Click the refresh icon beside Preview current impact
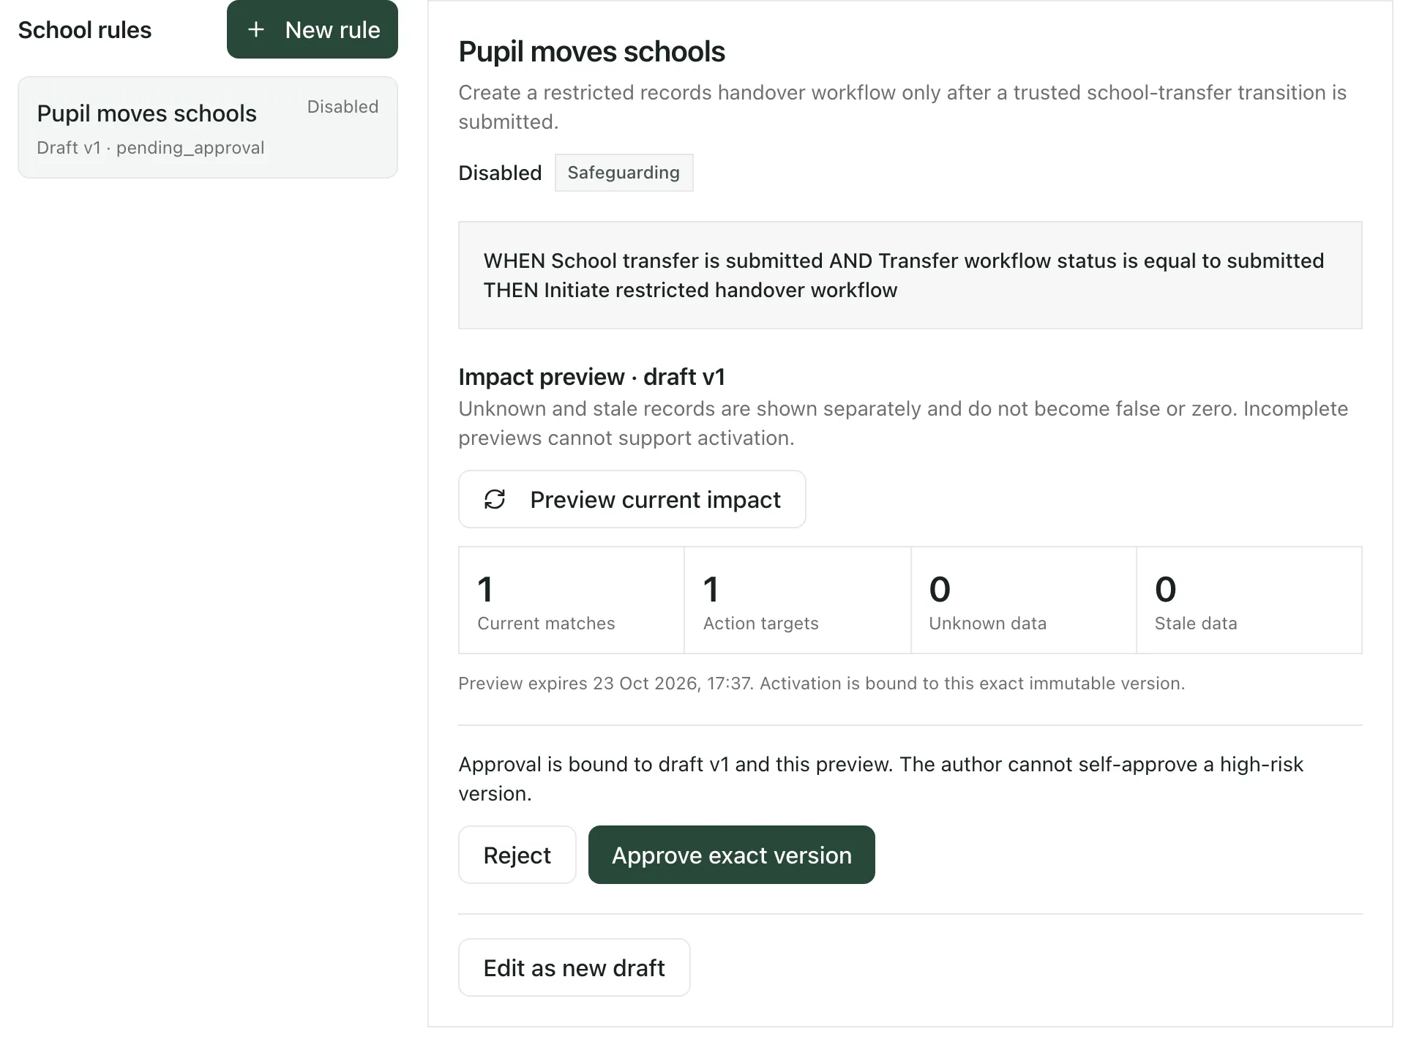The image size is (1411, 1045). 495,499
